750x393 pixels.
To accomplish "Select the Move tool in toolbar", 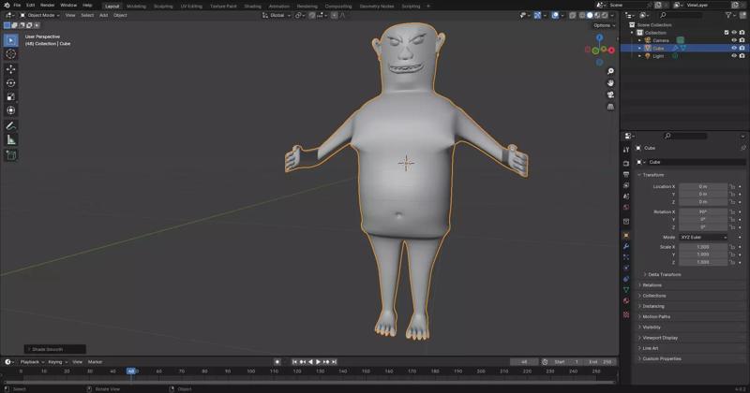I will point(11,69).
